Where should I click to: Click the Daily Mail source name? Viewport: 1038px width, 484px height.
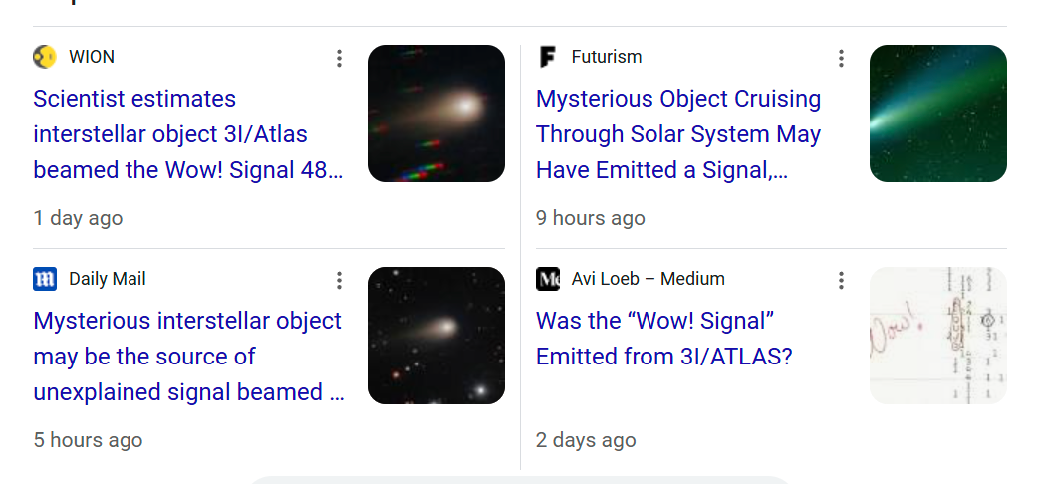pos(108,279)
